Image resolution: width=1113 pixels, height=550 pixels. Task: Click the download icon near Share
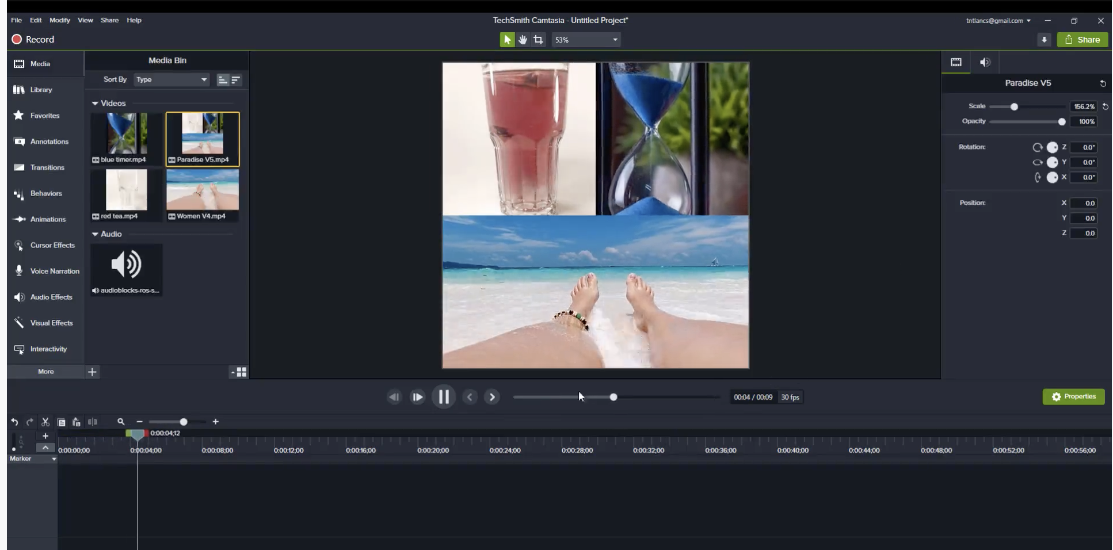(1044, 40)
